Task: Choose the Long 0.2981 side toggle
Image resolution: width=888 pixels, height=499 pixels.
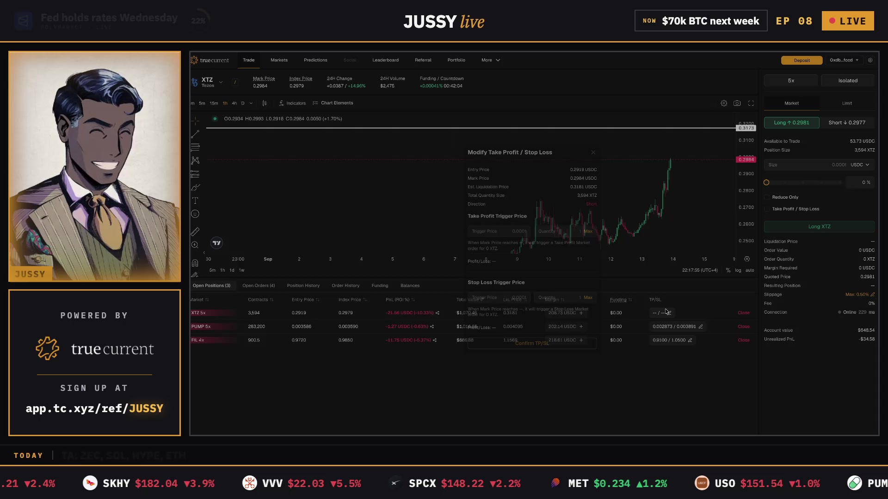Action: pyautogui.click(x=792, y=122)
